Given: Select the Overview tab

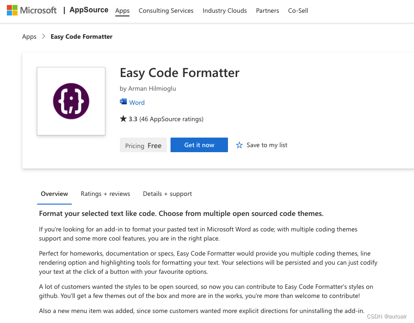Looking at the screenshot, I should tap(54, 194).
